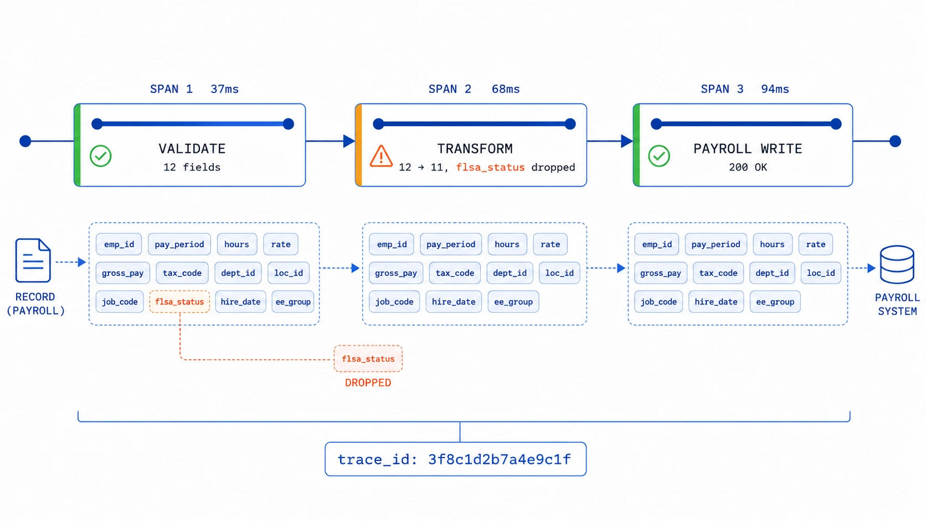The height and width of the screenshot is (521, 926).
Task: Select hours chip in the TRANSFORM field group
Action: click(x=507, y=244)
